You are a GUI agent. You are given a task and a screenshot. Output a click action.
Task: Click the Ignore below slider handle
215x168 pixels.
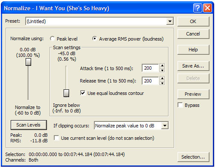[x=66, y=93]
